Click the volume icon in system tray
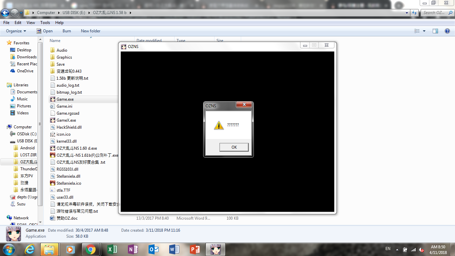The image size is (455, 256). [421, 249]
